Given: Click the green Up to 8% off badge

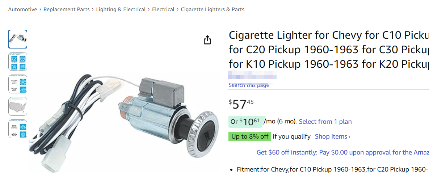Looking at the screenshot, I should pyautogui.click(x=249, y=136).
